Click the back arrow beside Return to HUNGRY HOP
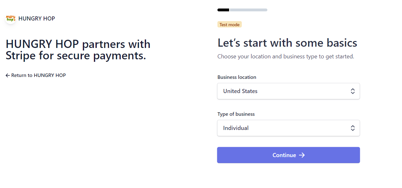The image size is (402, 188). tap(8, 75)
